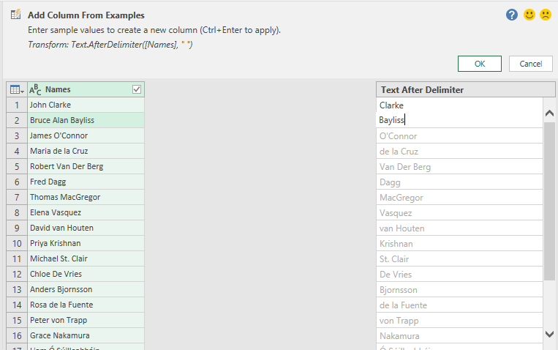
Task: Select the Michael St. Clair name cell
Action: tap(86, 258)
